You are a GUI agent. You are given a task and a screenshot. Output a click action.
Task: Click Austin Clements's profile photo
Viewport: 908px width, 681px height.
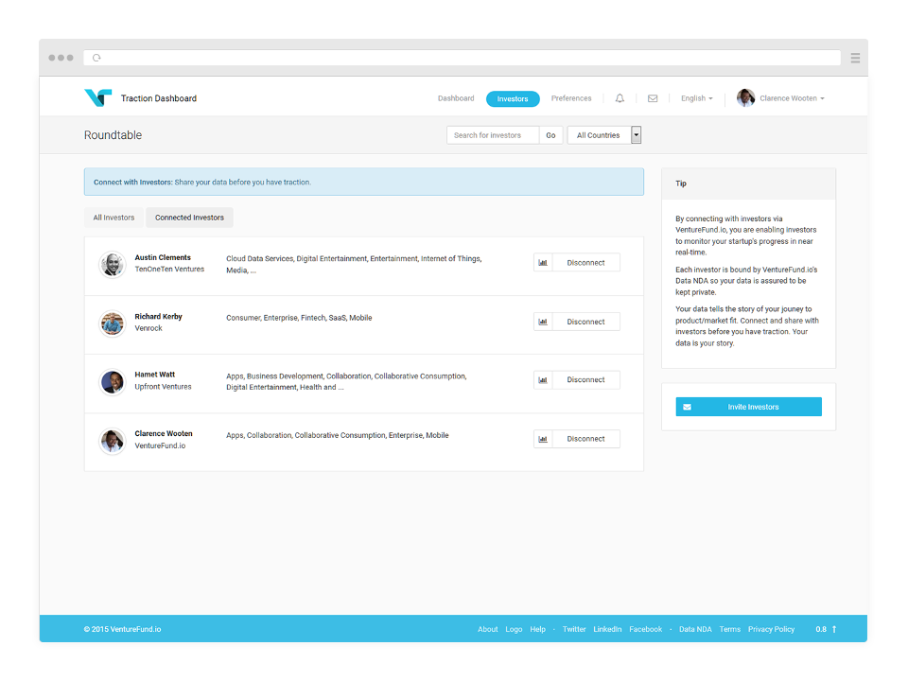point(112,265)
